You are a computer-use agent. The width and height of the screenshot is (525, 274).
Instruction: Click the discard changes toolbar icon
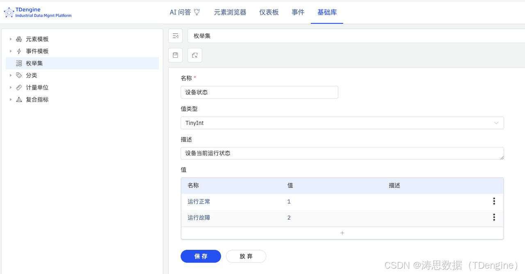(x=195, y=55)
